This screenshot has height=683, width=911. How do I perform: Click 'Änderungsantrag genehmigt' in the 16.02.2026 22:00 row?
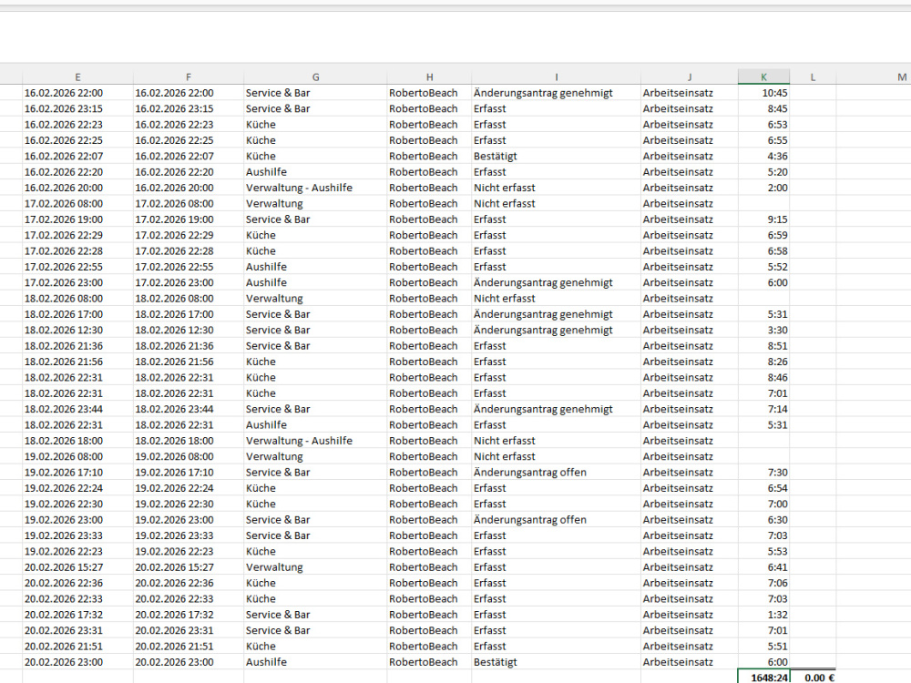(543, 93)
